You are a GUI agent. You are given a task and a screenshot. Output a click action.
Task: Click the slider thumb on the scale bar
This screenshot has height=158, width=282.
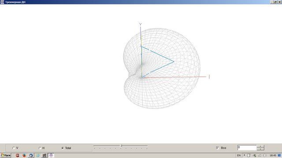point(122,146)
